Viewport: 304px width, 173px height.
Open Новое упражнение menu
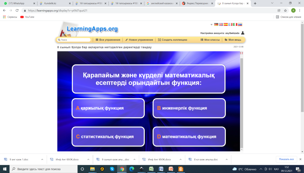(x=139, y=40)
